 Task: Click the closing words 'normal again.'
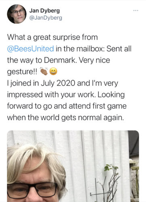pos(101,118)
